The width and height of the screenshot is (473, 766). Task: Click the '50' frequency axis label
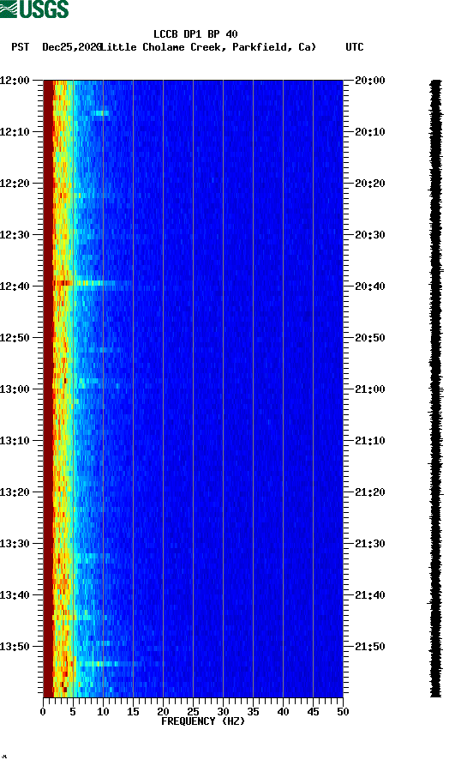(x=343, y=712)
